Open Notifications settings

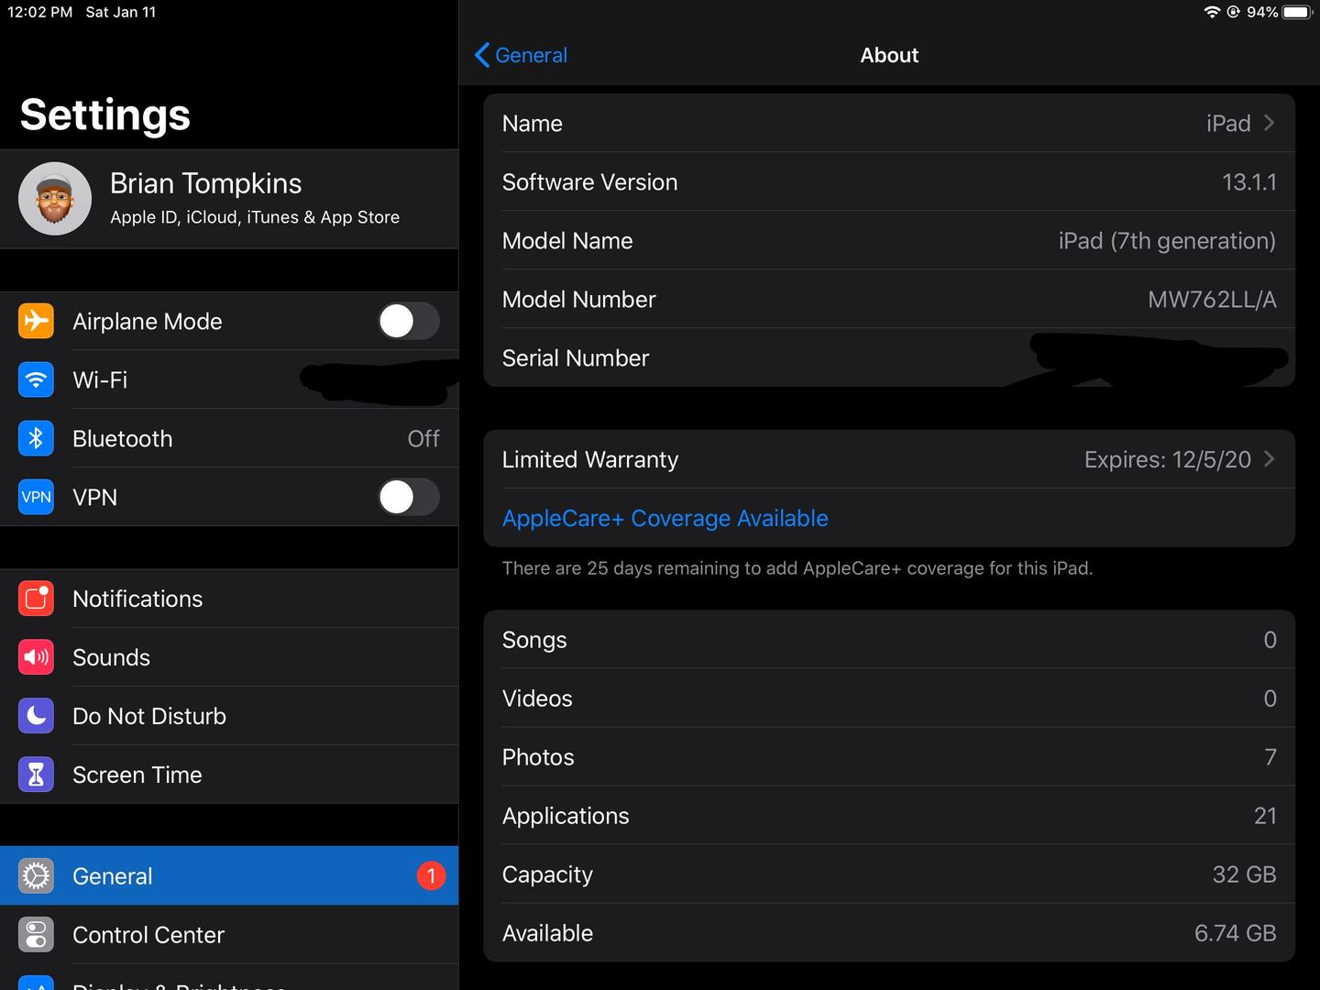coord(229,599)
